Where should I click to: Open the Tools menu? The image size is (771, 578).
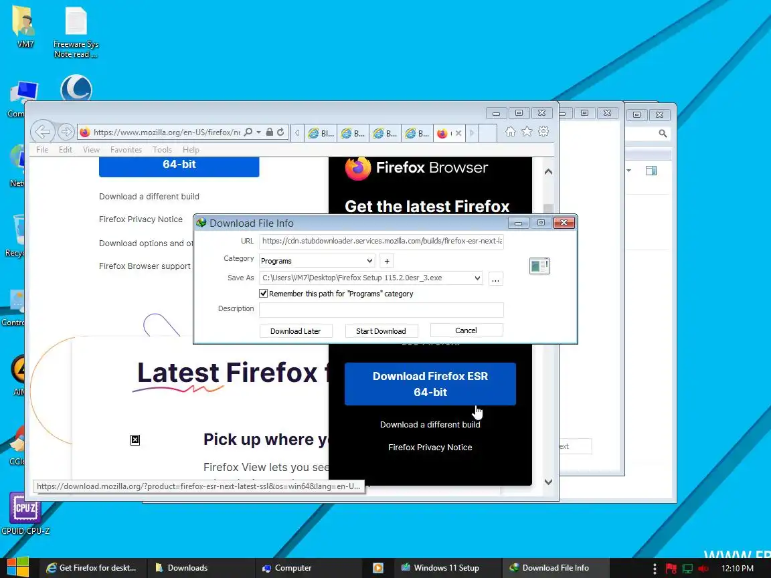pyautogui.click(x=162, y=149)
